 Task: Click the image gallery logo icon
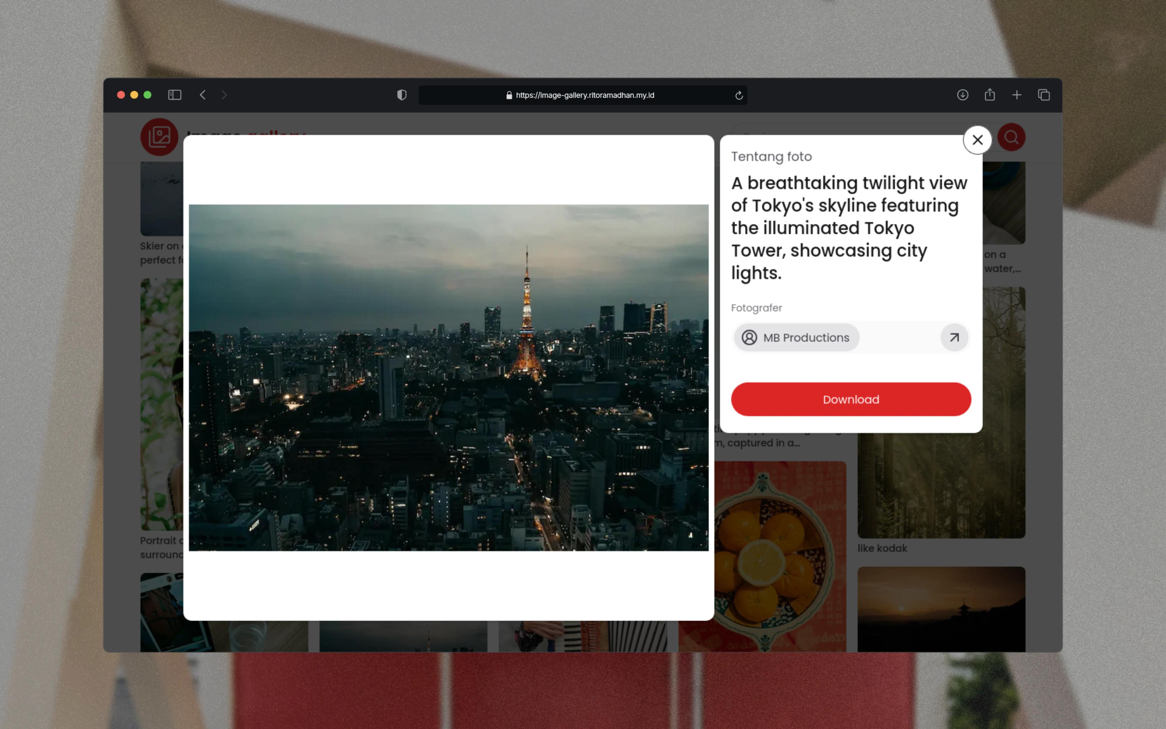pyautogui.click(x=159, y=137)
